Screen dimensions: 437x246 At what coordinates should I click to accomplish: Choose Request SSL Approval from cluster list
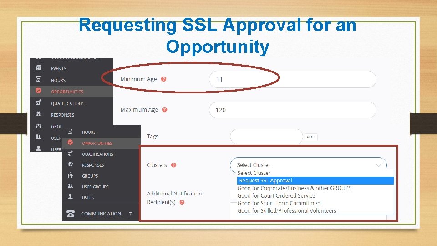[315, 180]
